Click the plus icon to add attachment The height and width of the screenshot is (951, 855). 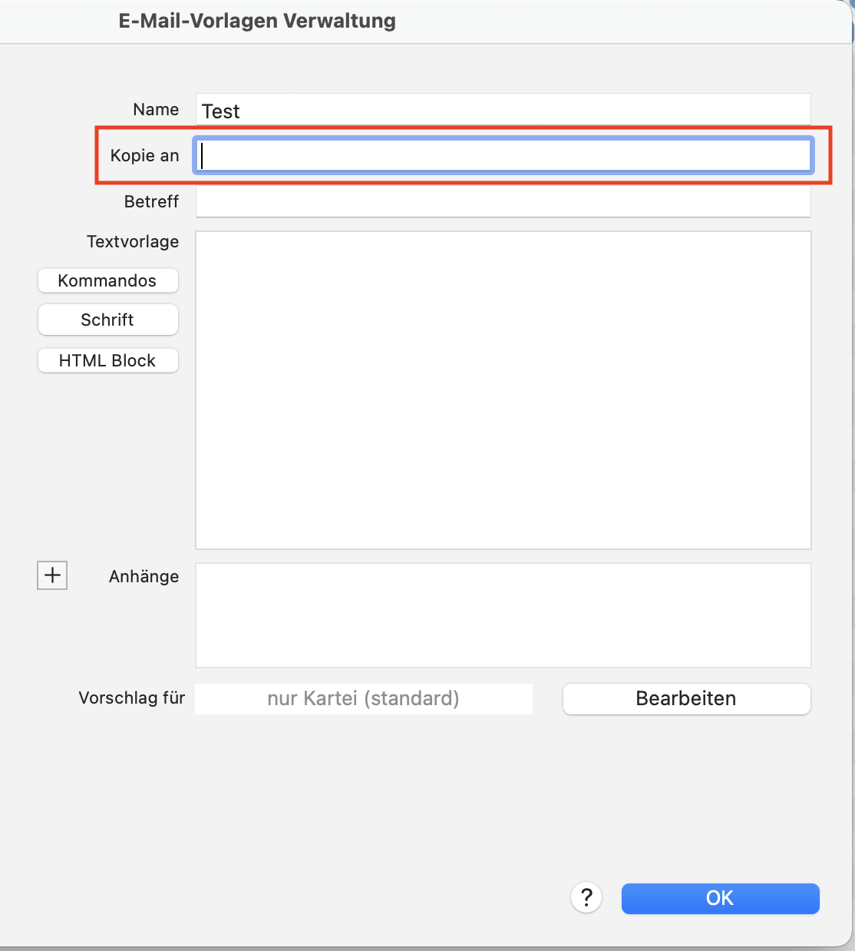pyautogui.click(x=52, y=575)
